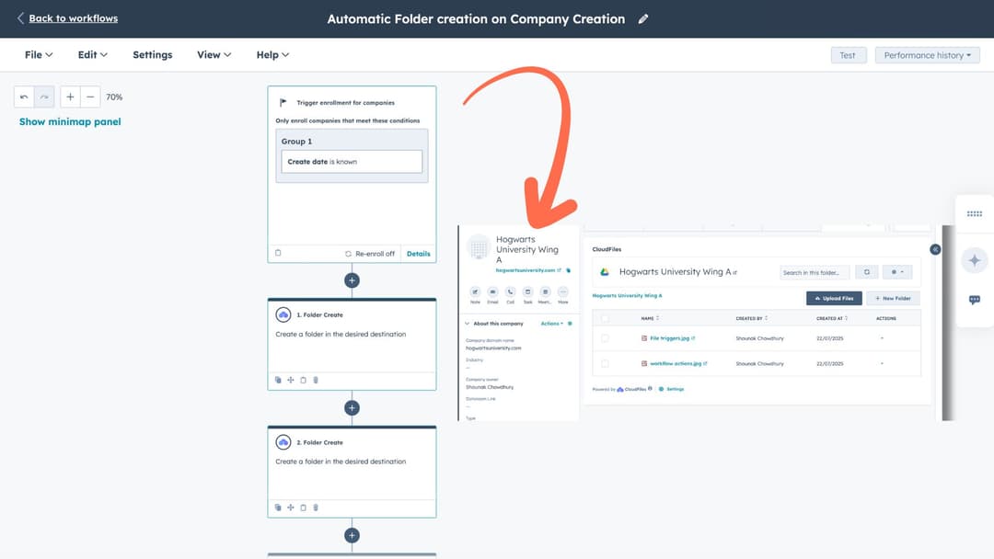Click the Upload Files button
Viewport: 994px width, 559px height.
click(x=834, y=298)
